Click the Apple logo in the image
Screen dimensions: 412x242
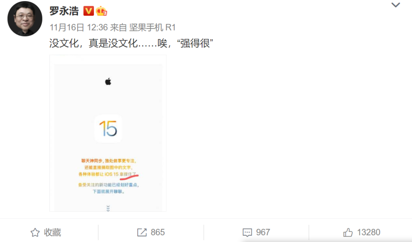coord(108,82)
